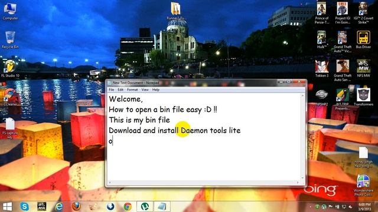Click the Notepad vertical scrollbar
This screenshot has height=212, width=378.
pos(302,137)
